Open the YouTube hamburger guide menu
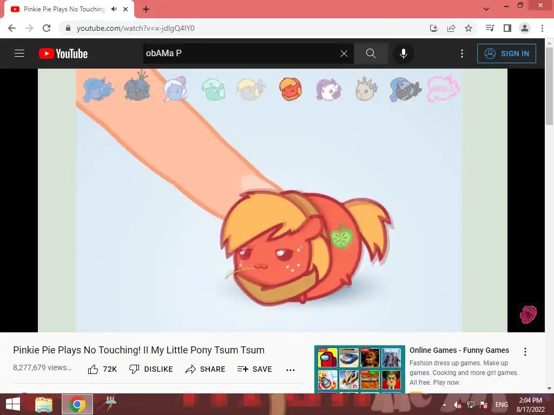This screenshot has height=415, width=554. (x=19, y=53)
